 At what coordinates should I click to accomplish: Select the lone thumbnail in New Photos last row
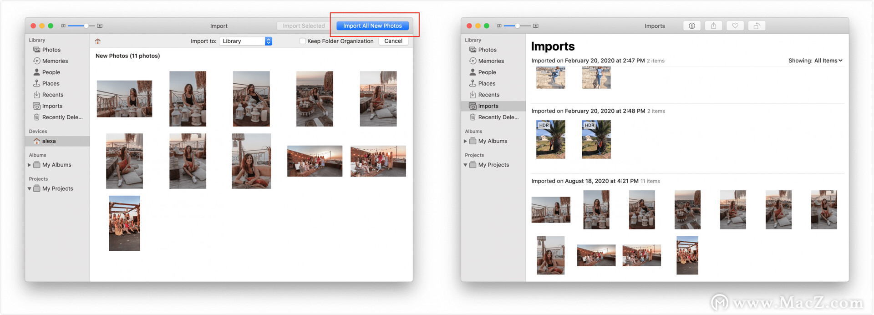tap(124, 224)
